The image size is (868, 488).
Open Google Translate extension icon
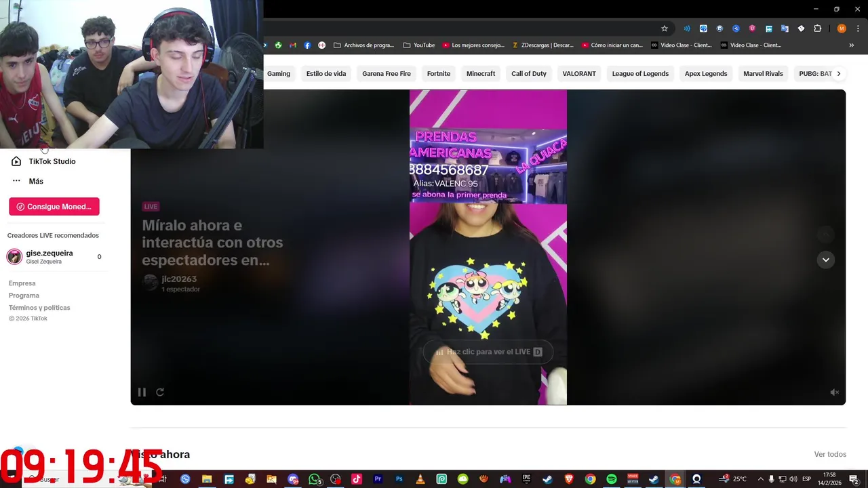[x=785, y=28]
